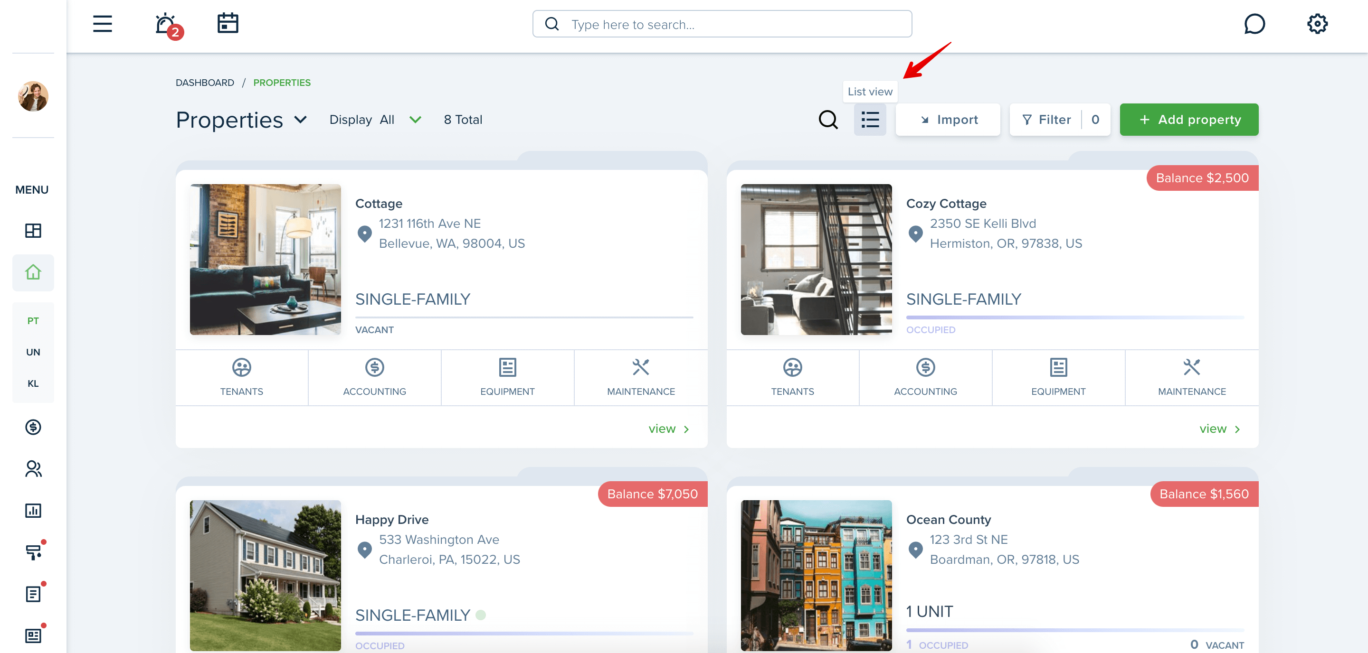This screenshot has width=1368, height=653.
Task: Open Cottage MAINTENANCE tab
Action: point(641,378)
